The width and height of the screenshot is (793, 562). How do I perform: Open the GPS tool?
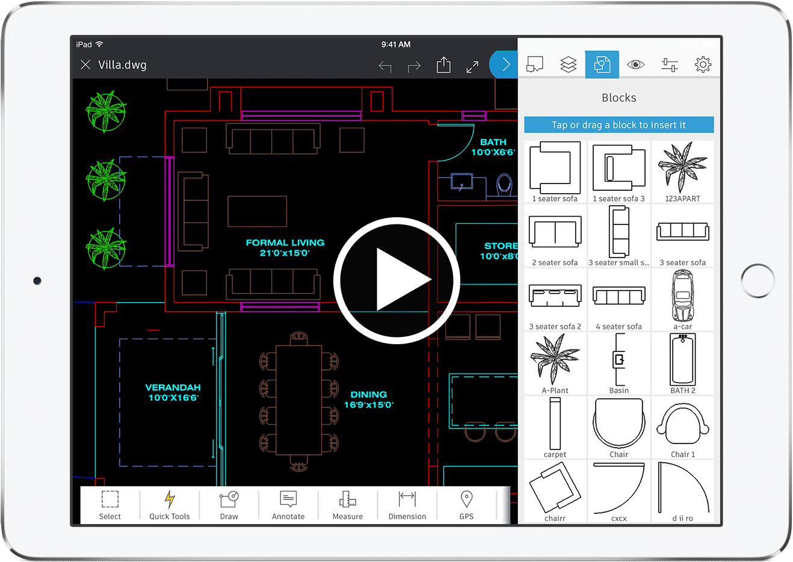[x=466, y=505]
